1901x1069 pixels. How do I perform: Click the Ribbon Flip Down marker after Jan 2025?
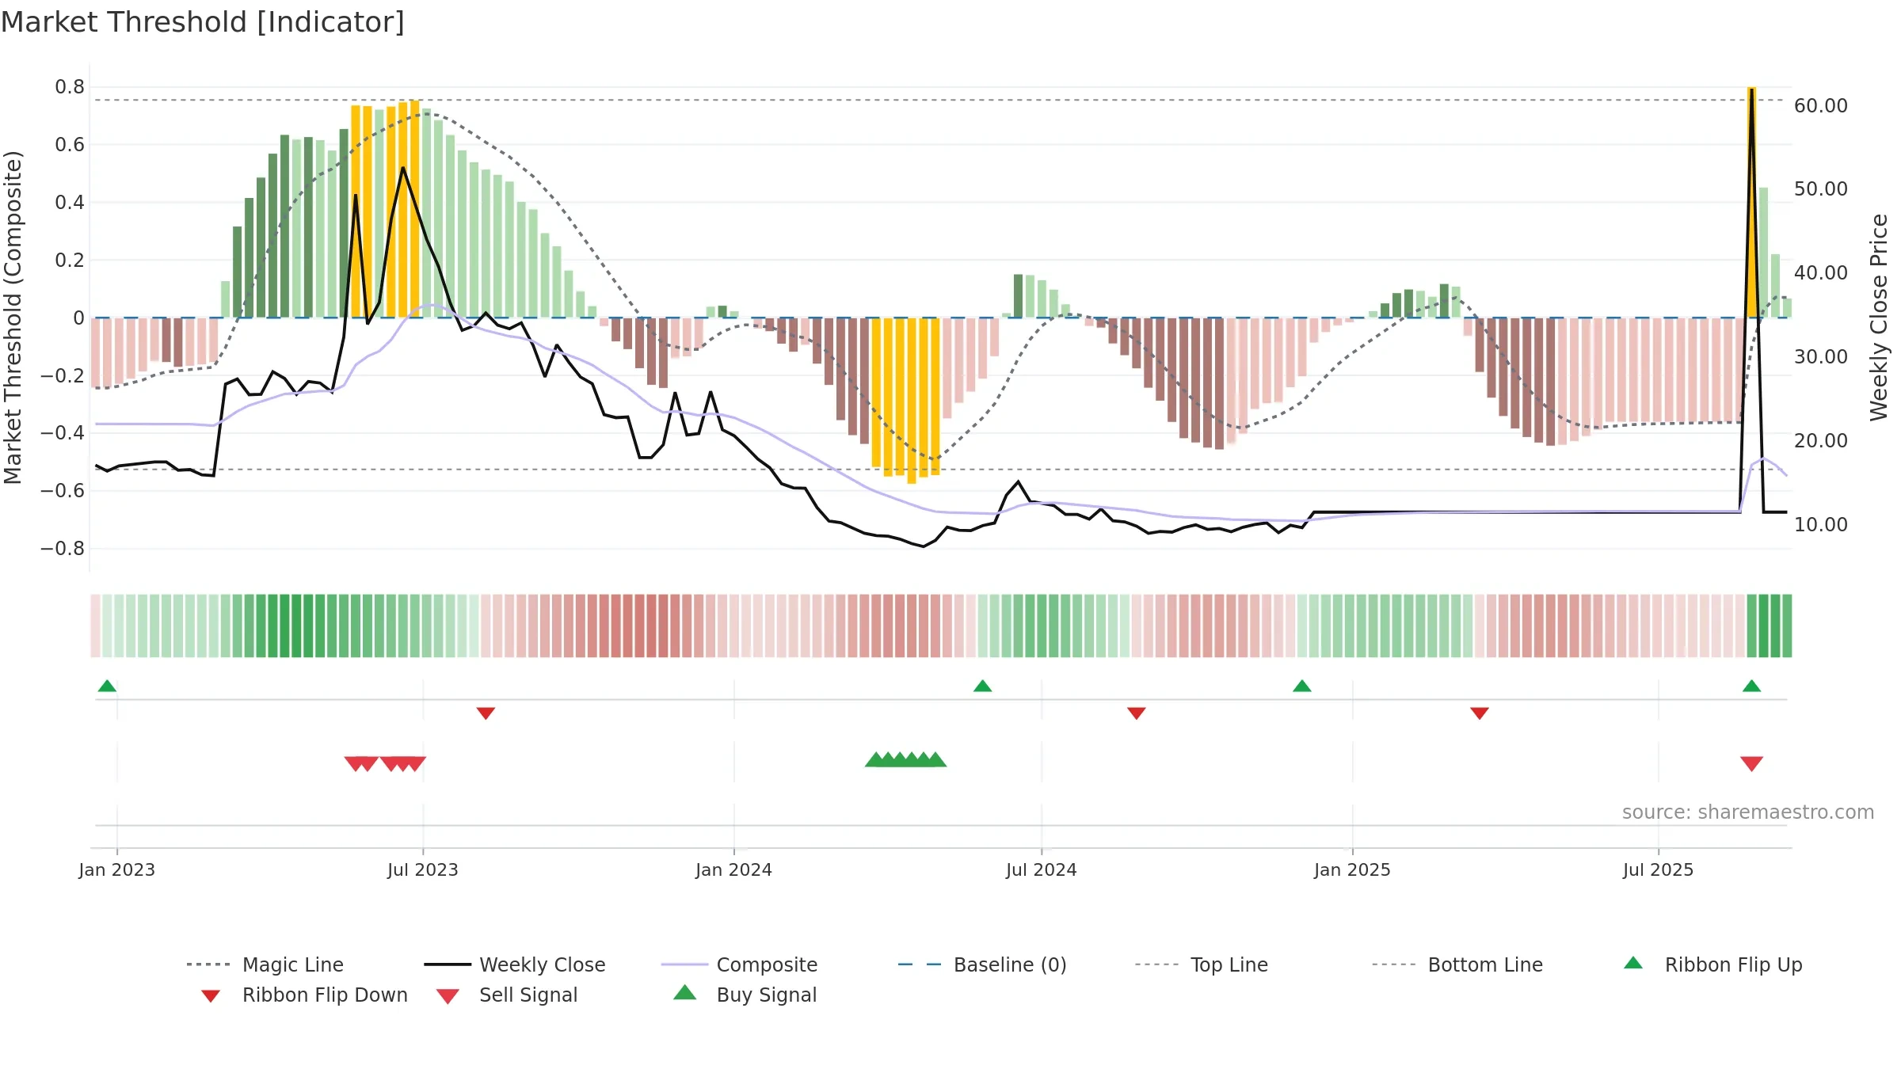(x=1479, y=713)
